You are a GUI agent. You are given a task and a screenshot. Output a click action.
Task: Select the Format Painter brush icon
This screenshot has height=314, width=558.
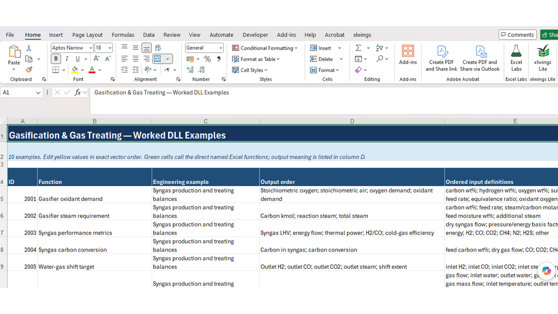pos(29,70)
